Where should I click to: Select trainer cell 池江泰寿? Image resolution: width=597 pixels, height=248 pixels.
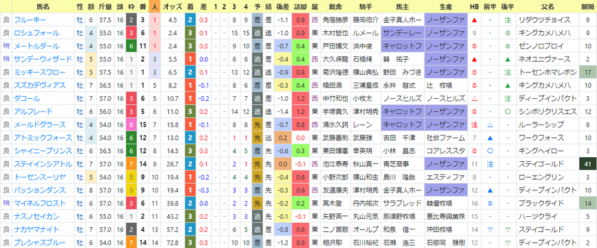point(336,164)
